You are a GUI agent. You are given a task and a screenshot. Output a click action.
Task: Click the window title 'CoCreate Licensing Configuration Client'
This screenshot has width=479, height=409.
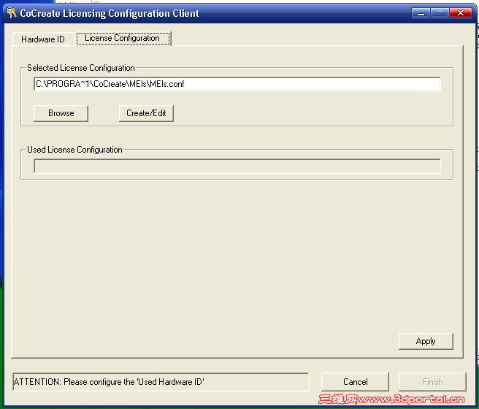110,13
